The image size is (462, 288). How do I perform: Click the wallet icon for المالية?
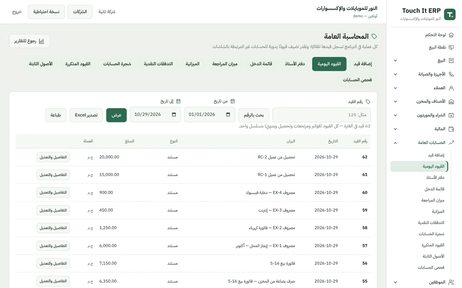[451, 129]
